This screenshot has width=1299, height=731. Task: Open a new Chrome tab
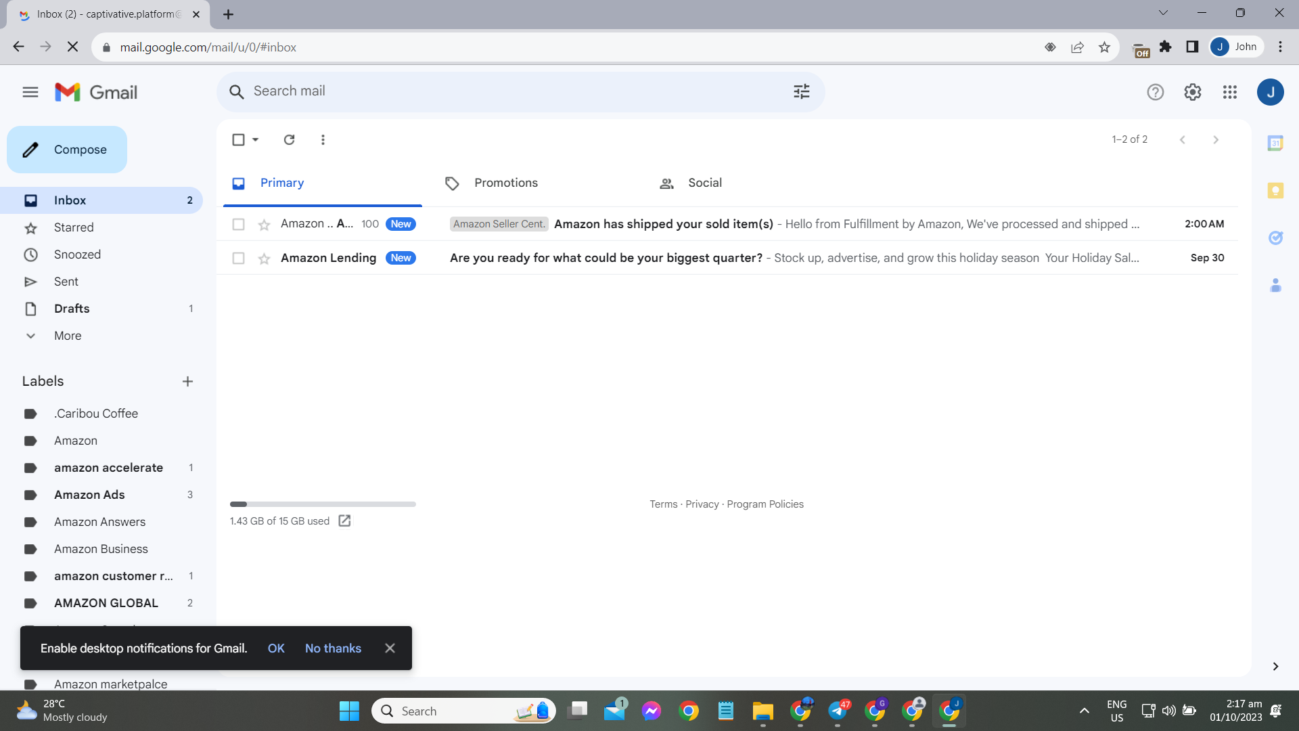point(229,14)
